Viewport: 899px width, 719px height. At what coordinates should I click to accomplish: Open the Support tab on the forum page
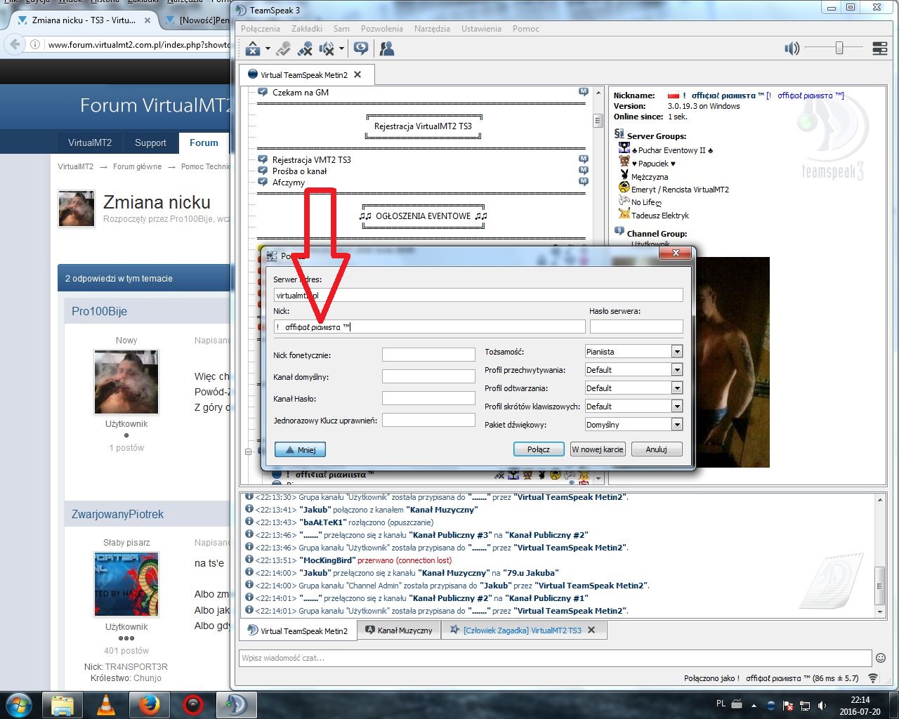(x=150, y=143)
